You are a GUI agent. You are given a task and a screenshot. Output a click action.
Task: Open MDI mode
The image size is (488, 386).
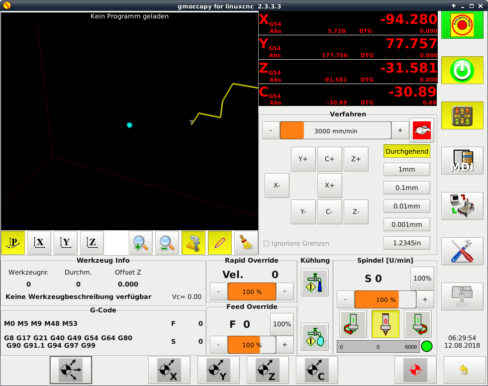[x=462, y=161]
